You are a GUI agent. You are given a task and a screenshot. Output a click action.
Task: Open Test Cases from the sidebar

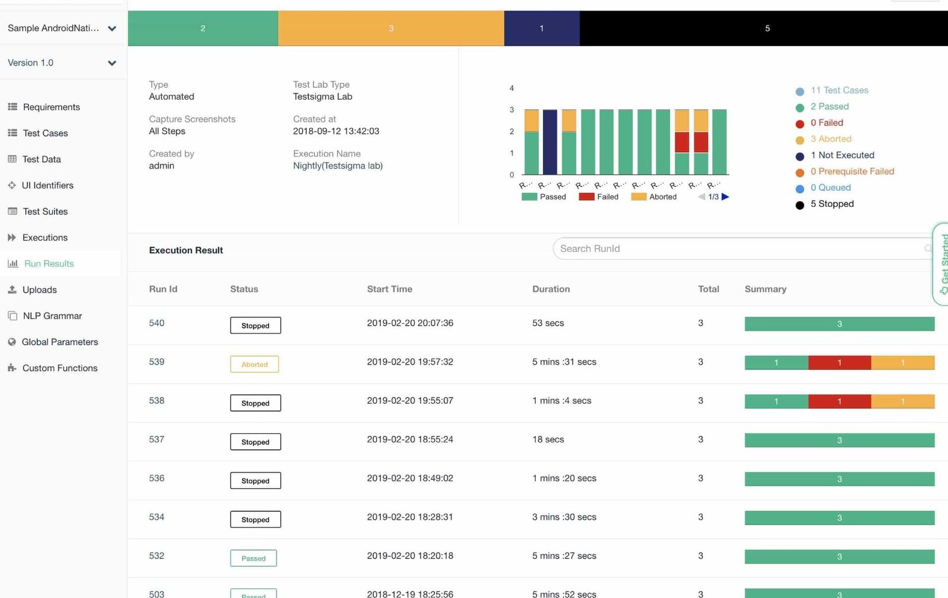click(13, 133)
